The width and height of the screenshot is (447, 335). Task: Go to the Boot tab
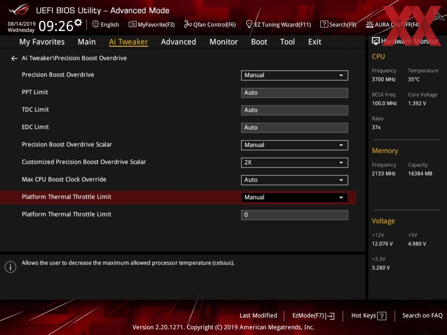tap(259, 42)
